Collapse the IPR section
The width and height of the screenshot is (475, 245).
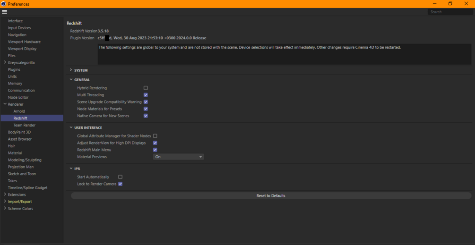[71, 169]
